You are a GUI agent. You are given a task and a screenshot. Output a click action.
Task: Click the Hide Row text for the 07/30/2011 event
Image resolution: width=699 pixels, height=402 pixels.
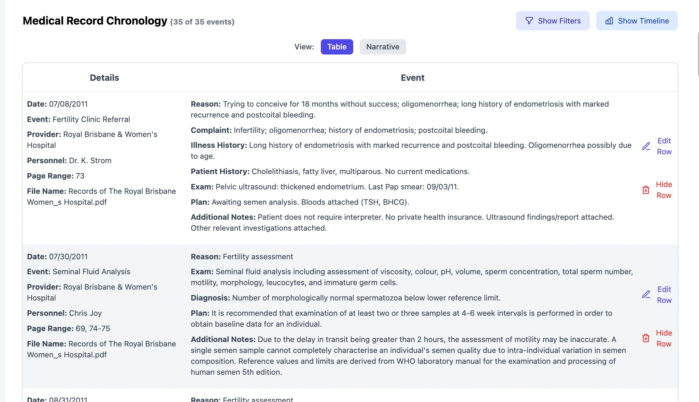click(x=664, y=338)
